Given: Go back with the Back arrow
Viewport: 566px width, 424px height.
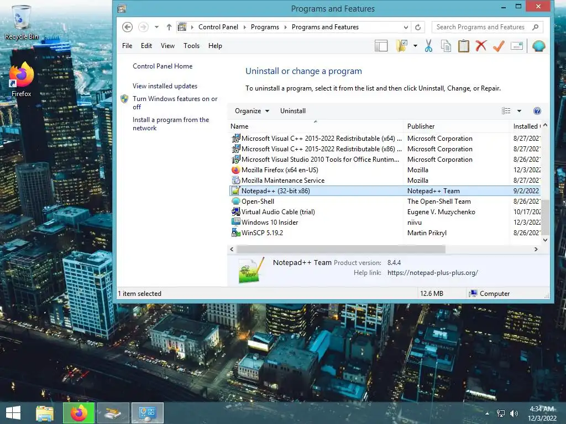Looking at the screenshot, I should click(x=128, y=27).
